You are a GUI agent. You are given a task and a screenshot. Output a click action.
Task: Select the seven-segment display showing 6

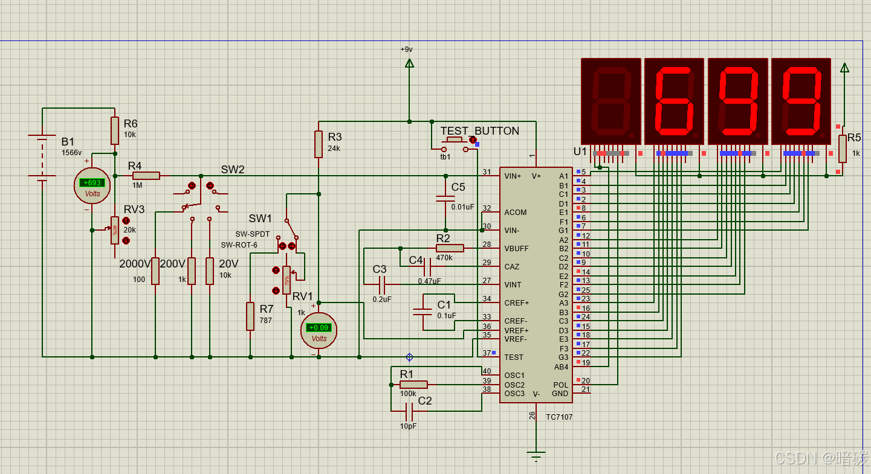point(675,101)
